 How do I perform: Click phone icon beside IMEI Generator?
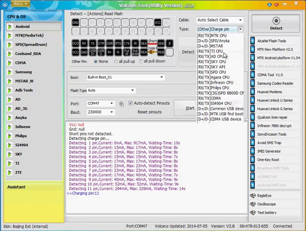[252, 151]
